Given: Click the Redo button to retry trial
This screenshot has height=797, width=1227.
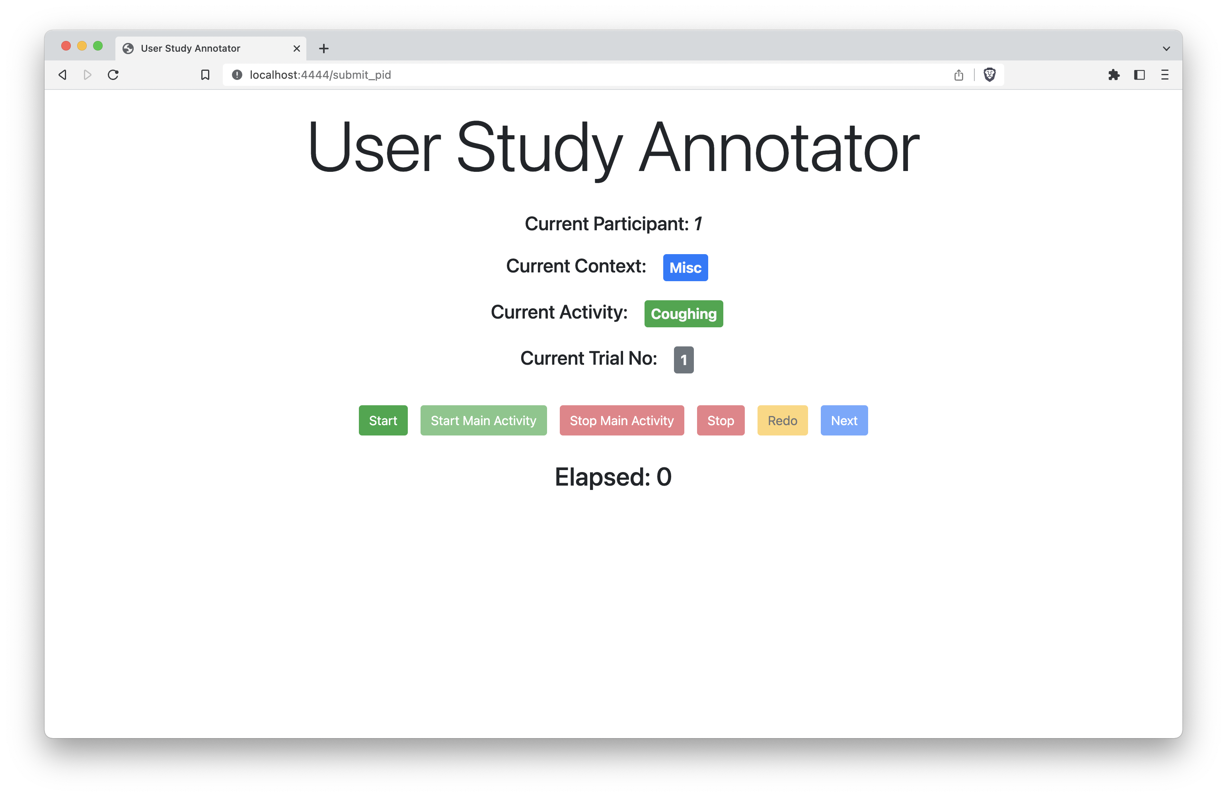Looking at the screenshot, I should 782,420.
